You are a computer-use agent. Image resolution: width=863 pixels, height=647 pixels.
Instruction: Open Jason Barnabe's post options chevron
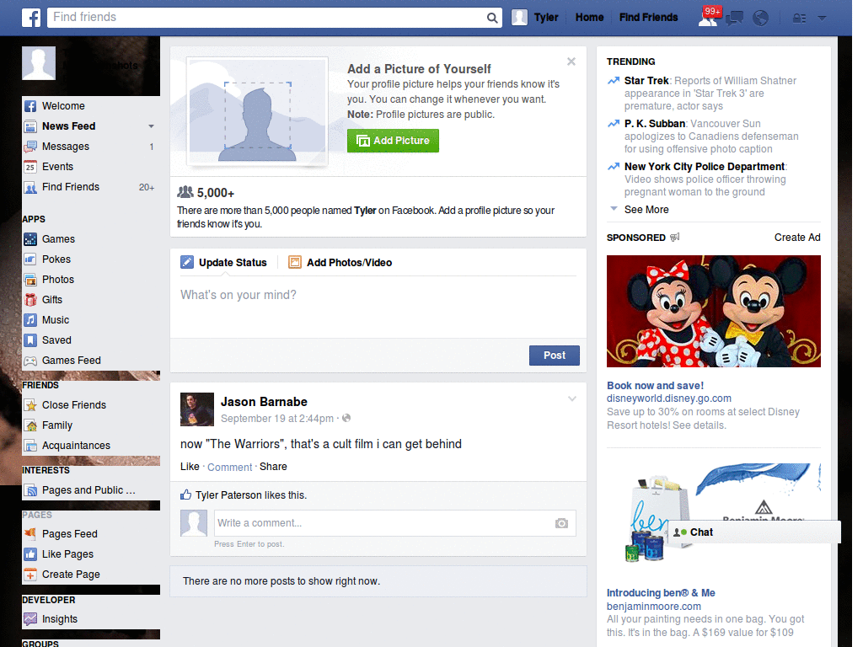[x=572, y=398]
